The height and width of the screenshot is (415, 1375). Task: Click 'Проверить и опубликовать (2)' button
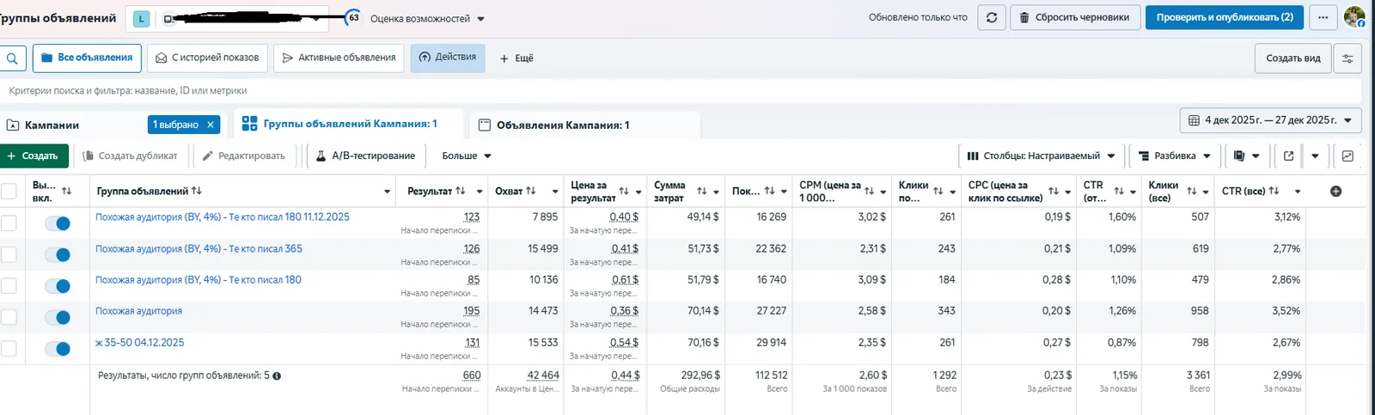point(1225,17)
